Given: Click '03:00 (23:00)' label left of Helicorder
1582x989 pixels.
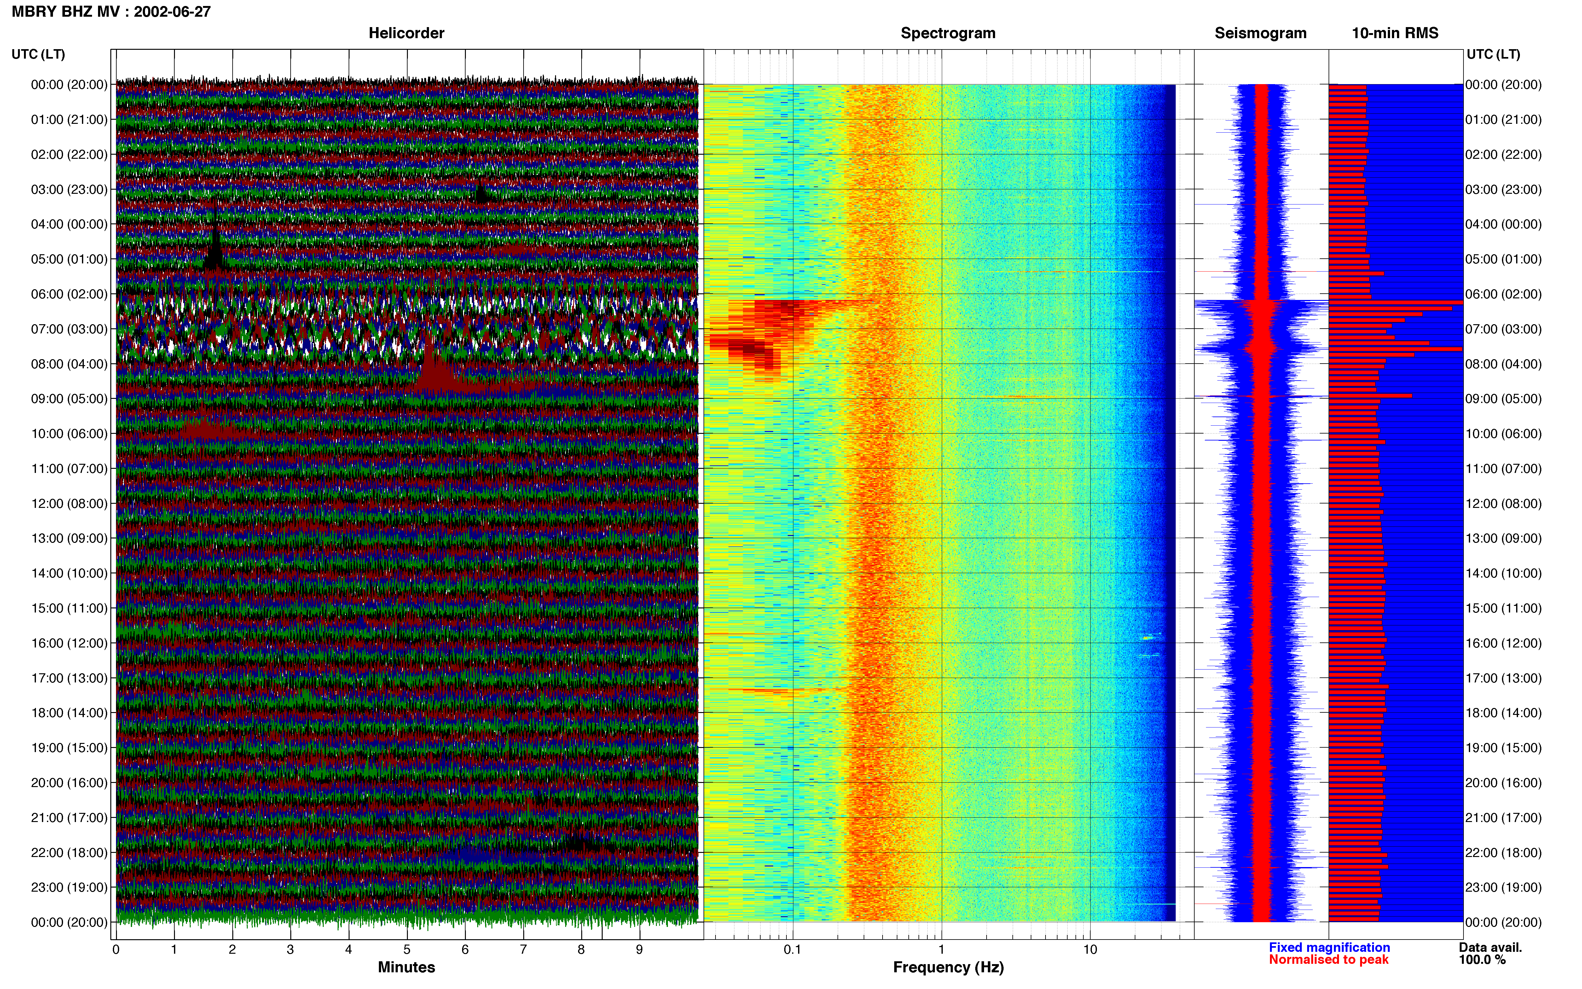Looking at the screenshot, I should tap(69, 190).
